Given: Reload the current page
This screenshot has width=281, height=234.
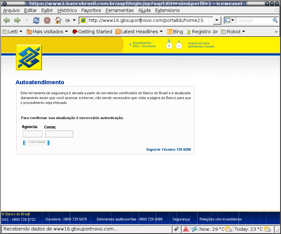Looking at the screenshot, I should 36,20.
